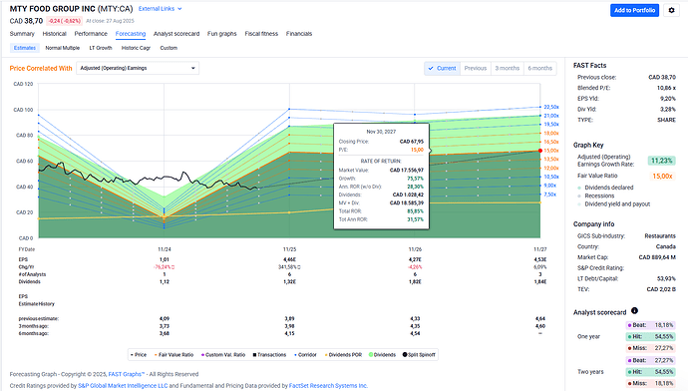Viewport: 688px width, 391px height.
Task: Click the 22,50x multiple label
Action: (x=551, y=107)
